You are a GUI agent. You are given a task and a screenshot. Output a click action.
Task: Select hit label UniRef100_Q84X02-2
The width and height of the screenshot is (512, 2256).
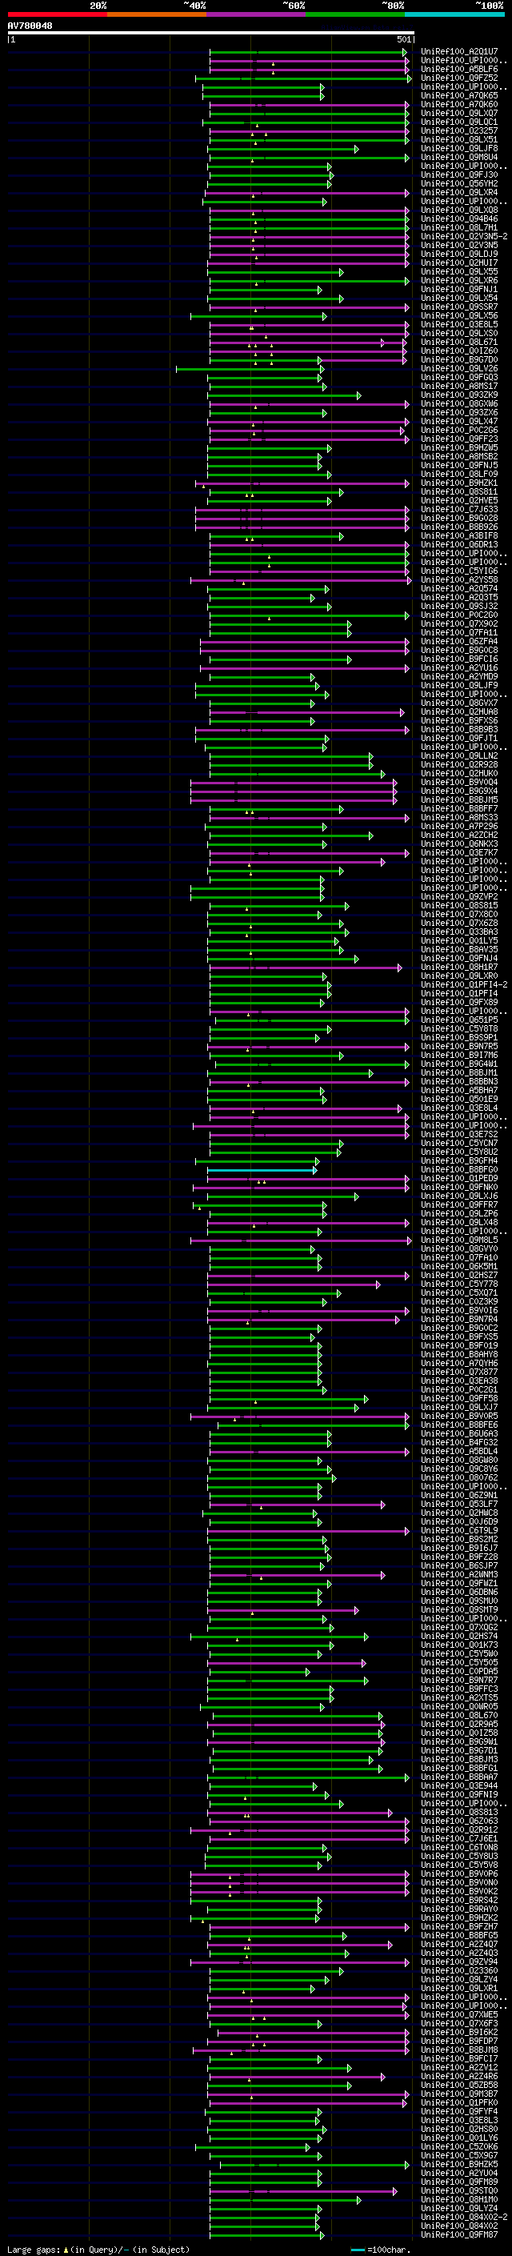pyautogui.click(x=464, y=2218)
